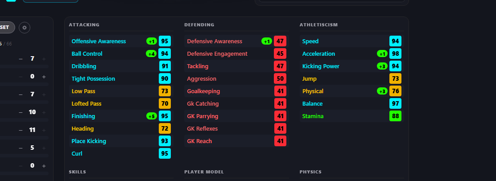Click the Curl stat label
This screenshot has width=496, height=181.
[77, 153]
